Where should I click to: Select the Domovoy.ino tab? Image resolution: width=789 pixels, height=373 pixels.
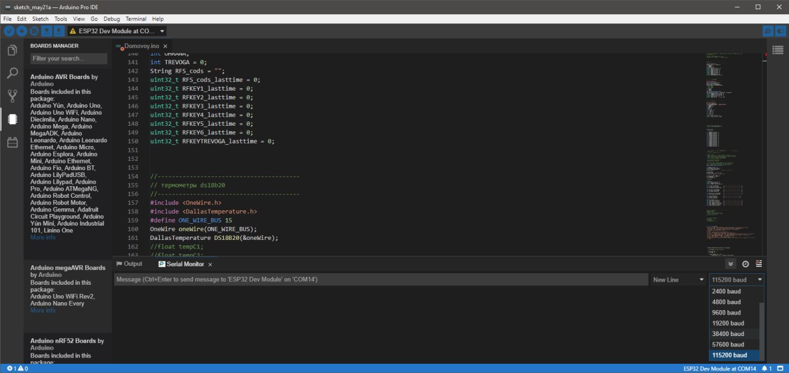pyautogui.click(x=141, y=46)
